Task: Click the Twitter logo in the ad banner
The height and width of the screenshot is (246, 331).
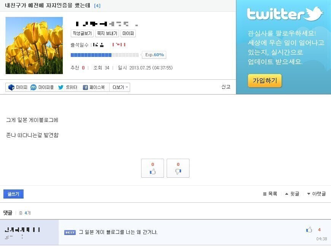Action: (285, 14)
